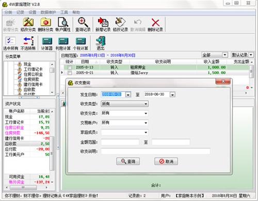The image size is (258, 201).
Task: Click the 收支说明 column header
Action: [x=163, y=61]
